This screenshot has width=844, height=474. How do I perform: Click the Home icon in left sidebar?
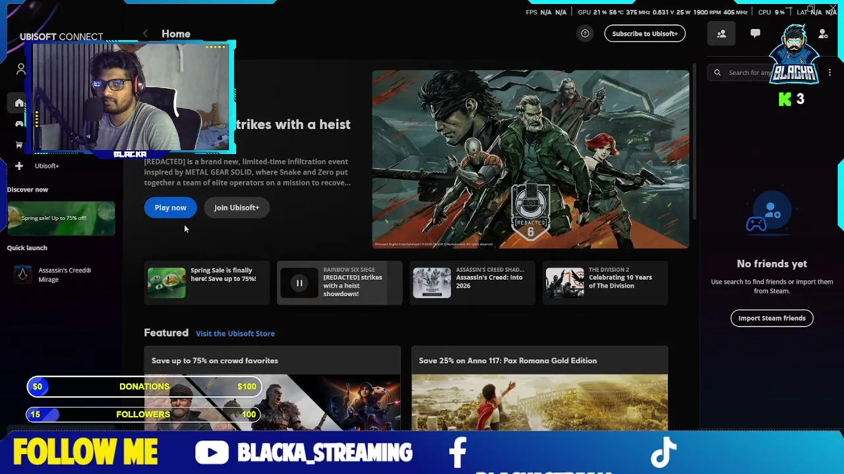(x=19, y=103)
